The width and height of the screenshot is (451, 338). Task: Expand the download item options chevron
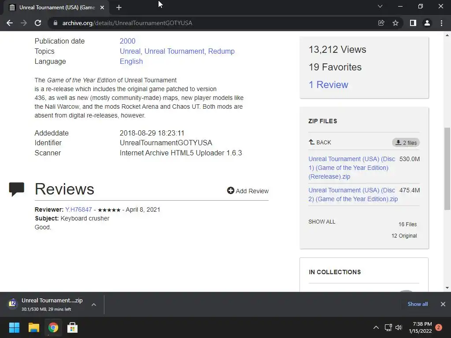pyautogui.click(x=94, y=305)
